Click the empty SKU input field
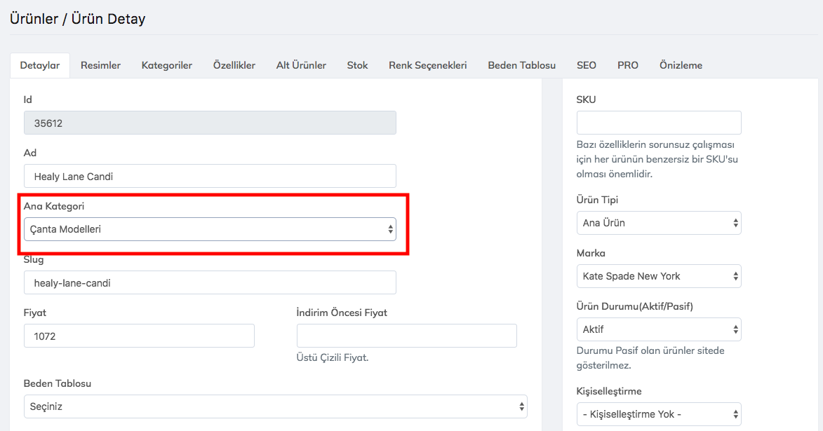This screenshot has width=823, height=431. click(x=658, y=123)
